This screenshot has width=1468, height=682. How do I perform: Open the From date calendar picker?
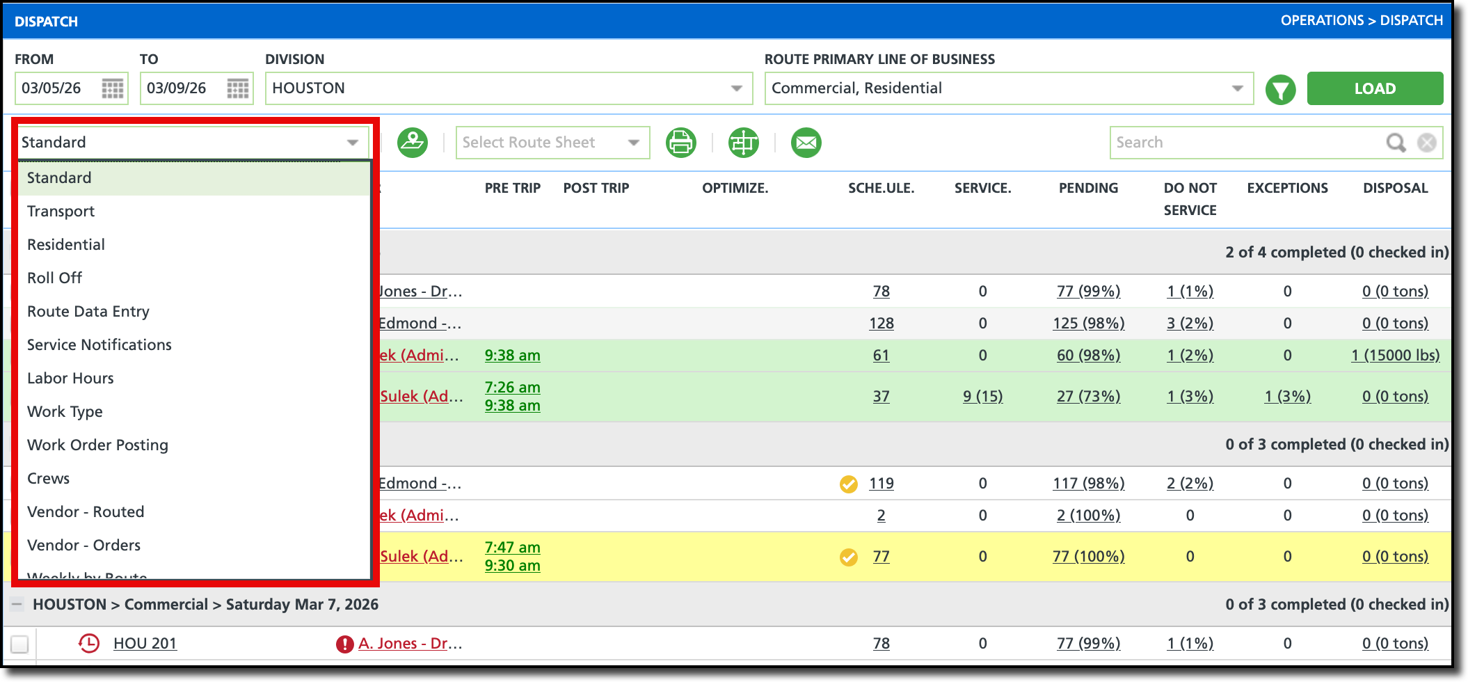click(x=112, y=88)
